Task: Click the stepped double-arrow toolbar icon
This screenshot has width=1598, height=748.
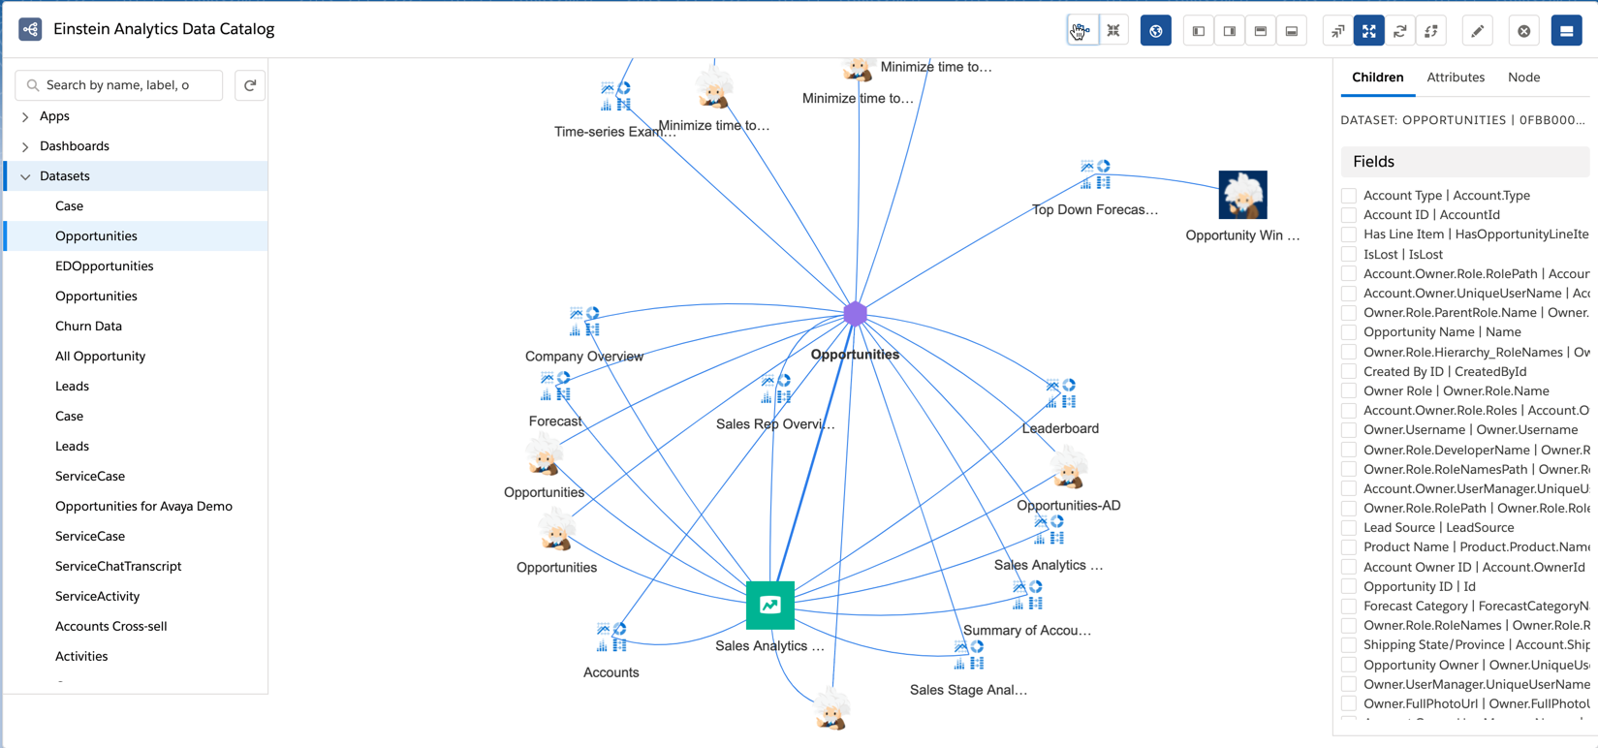Action: (1338, 31)
